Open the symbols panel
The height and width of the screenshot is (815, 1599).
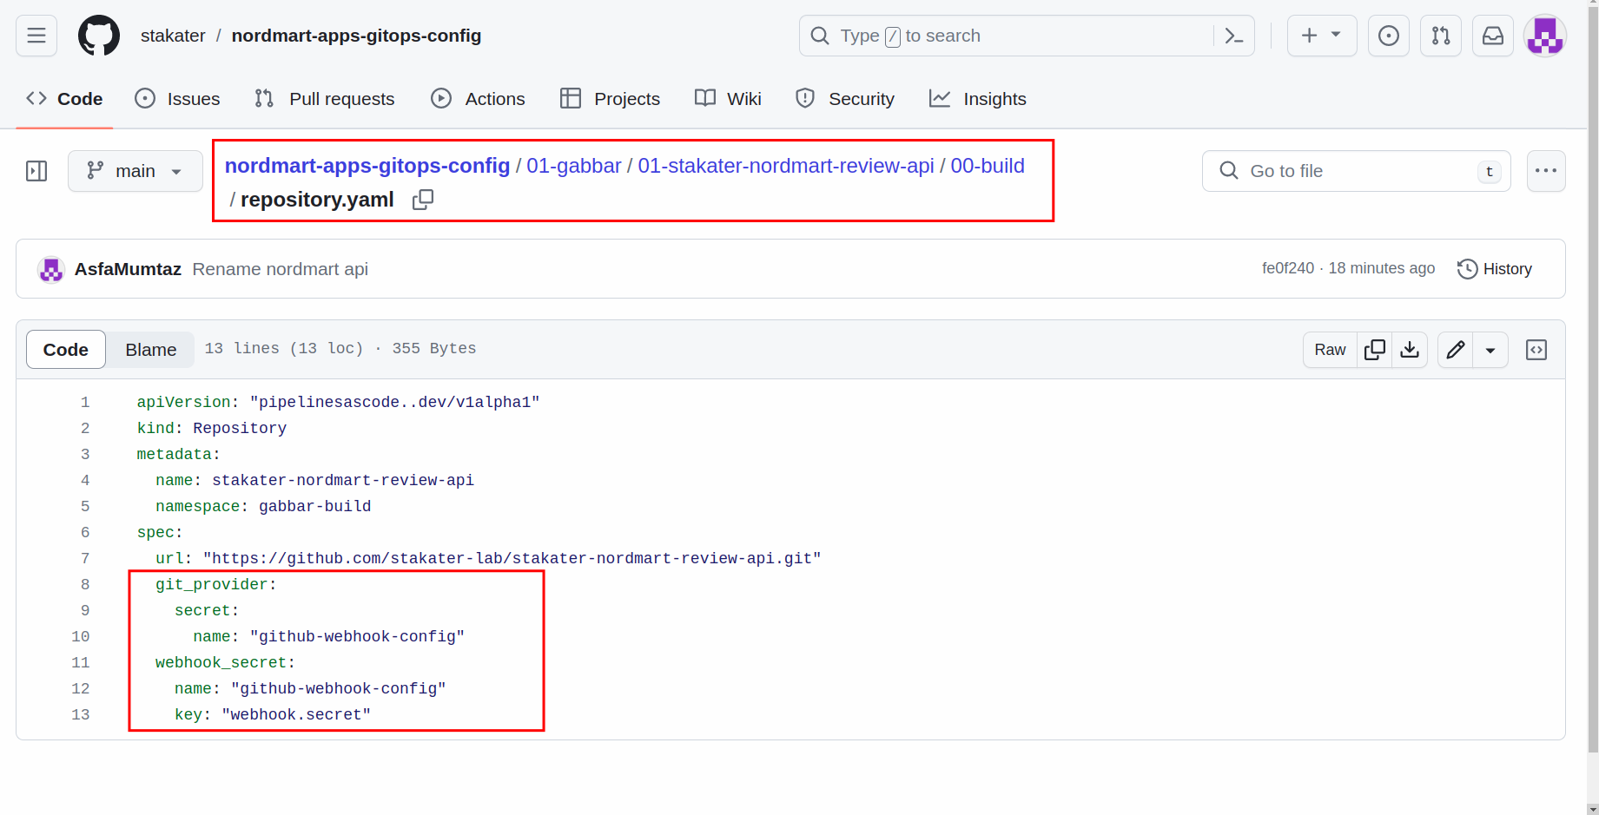[1536, 350]
